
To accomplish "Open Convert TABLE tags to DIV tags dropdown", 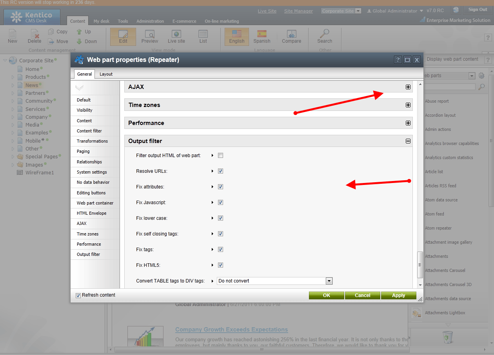I will click(x=329, y=281).
